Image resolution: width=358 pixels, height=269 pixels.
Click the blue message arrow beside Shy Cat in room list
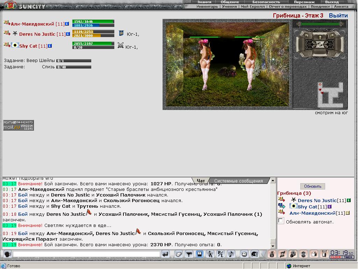click(x=281, y=206)
